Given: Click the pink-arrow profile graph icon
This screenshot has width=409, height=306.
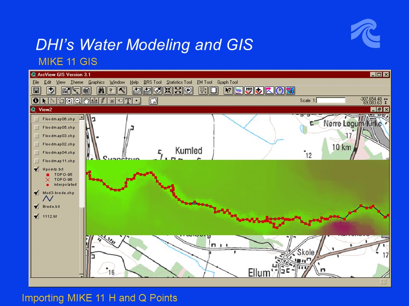Looking at the screenshot, I should [269, 91].
